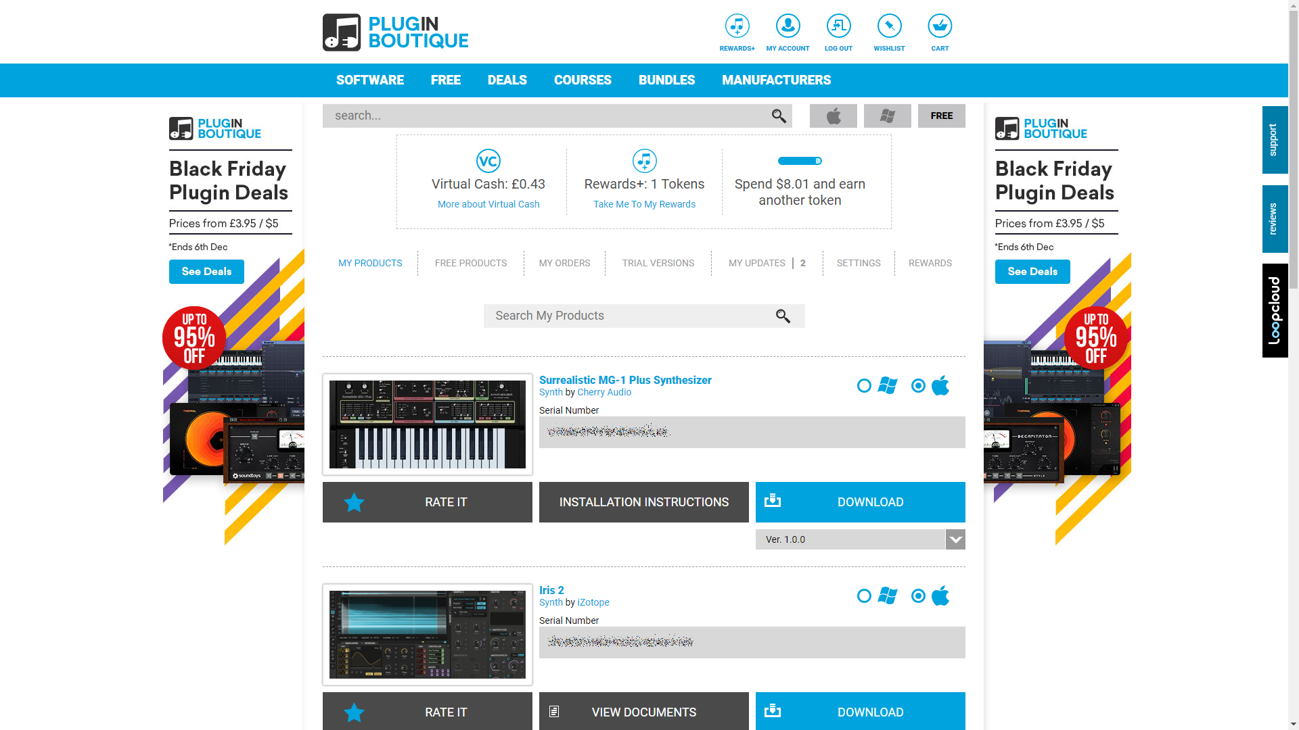Click the Windows logo for Iris 2
Image resolution: width=1299 pixels, height=730 pixels.
click(x=887, y=595)
